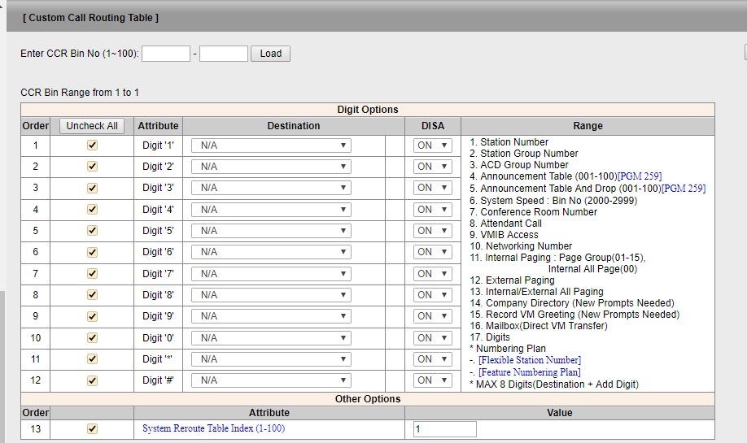
Task: Open the Destination dropdown for Digit '4'
Action: click(x=271, y=210)
